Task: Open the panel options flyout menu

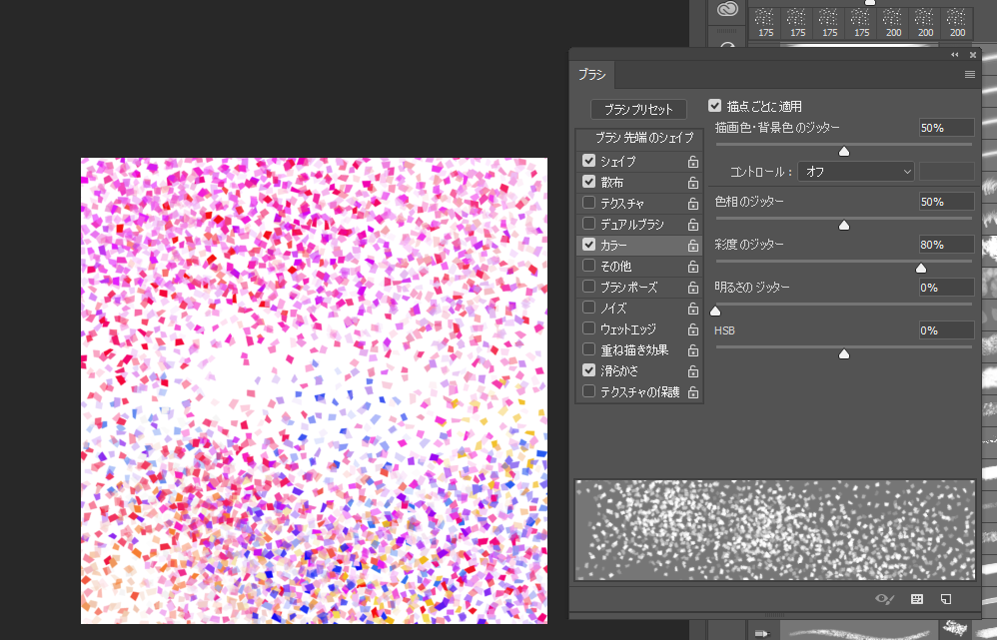Action: [969, 74]
